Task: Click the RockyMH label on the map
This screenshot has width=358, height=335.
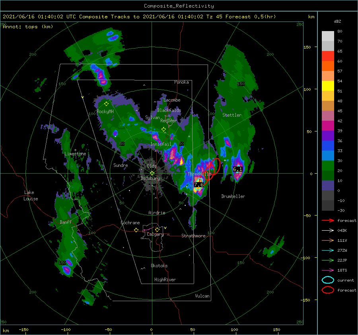Action: click(105, 112)
